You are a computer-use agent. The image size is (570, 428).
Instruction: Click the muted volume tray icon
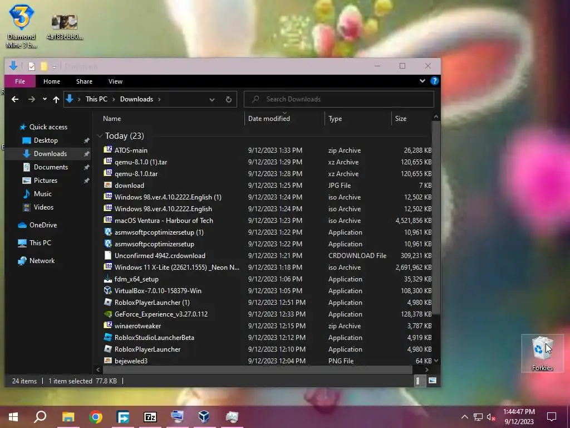tap(491, 417)
